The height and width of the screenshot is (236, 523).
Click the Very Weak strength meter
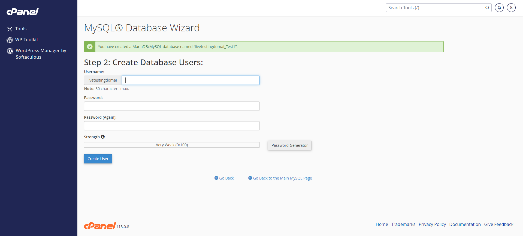tap(172, 145)
